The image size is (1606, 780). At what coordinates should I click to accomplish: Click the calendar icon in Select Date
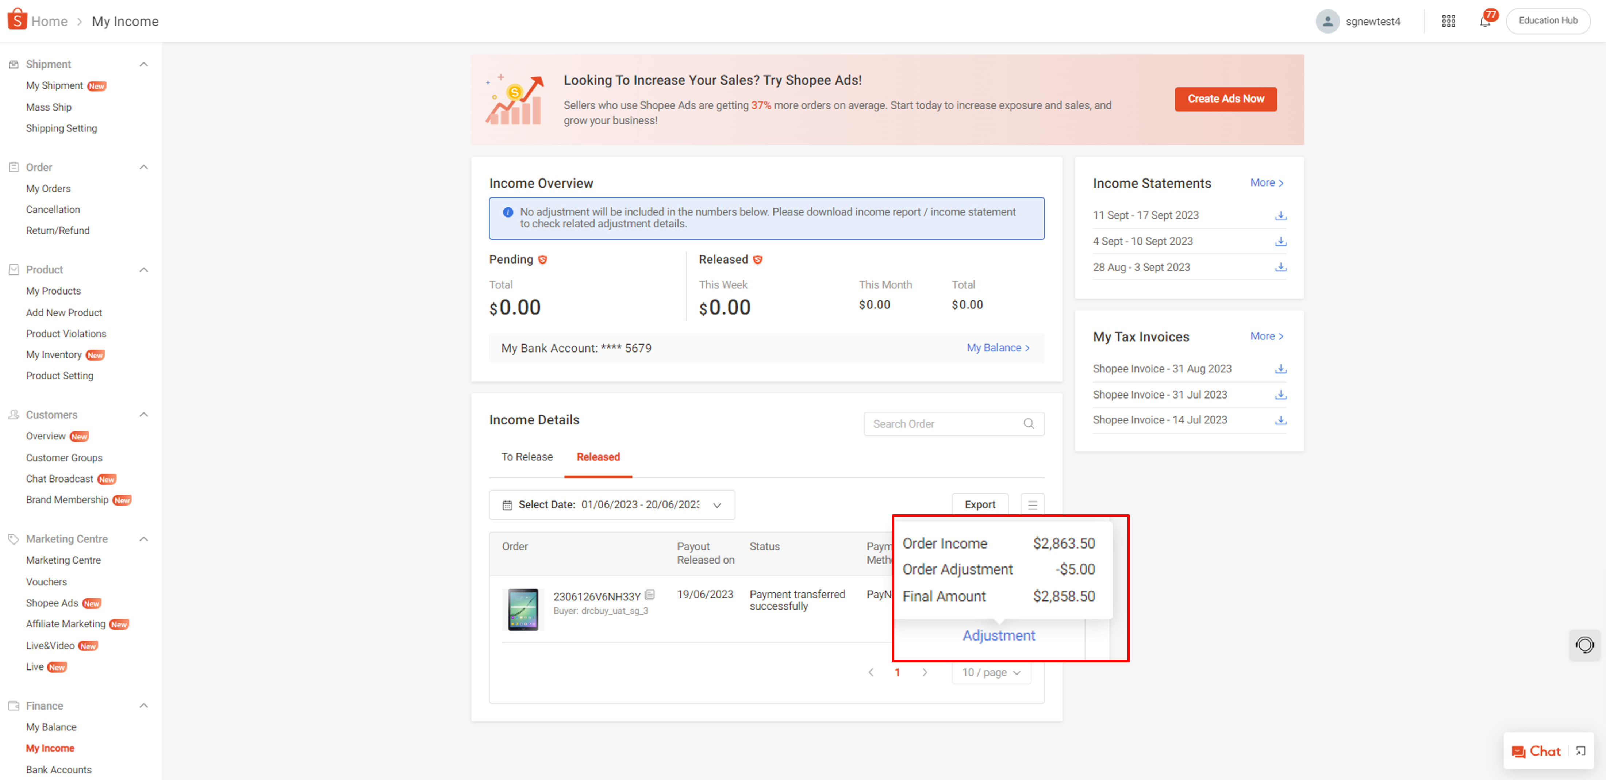[507, 504]
